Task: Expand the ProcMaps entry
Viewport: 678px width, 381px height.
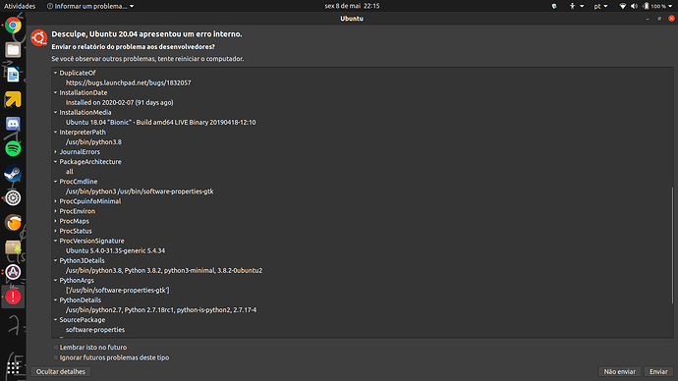Action: point(55,221)
